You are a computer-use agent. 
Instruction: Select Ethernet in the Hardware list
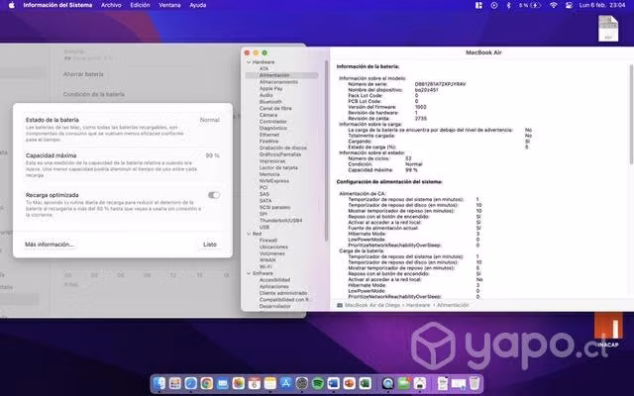pos(268,135)
